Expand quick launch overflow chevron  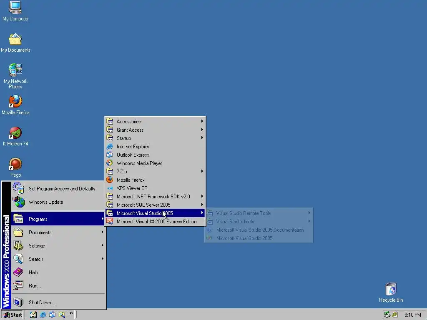(71, 313)
